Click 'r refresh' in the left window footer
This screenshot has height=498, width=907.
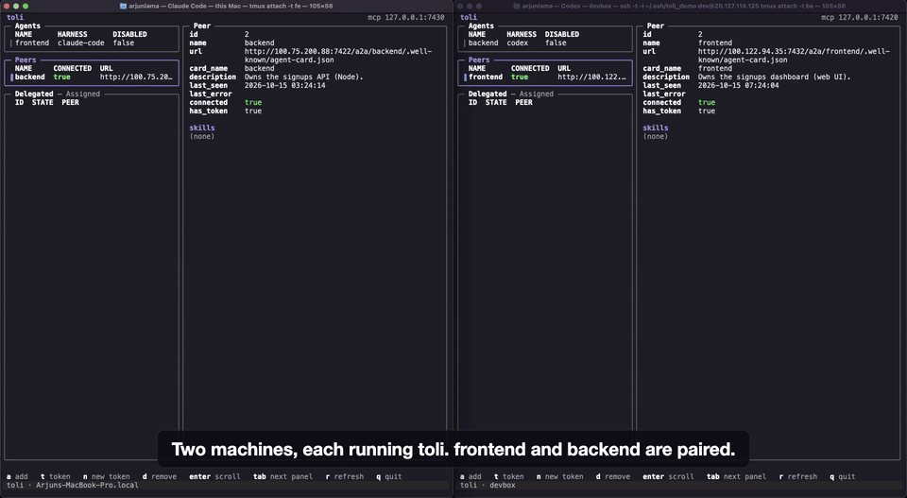[345, 476]
